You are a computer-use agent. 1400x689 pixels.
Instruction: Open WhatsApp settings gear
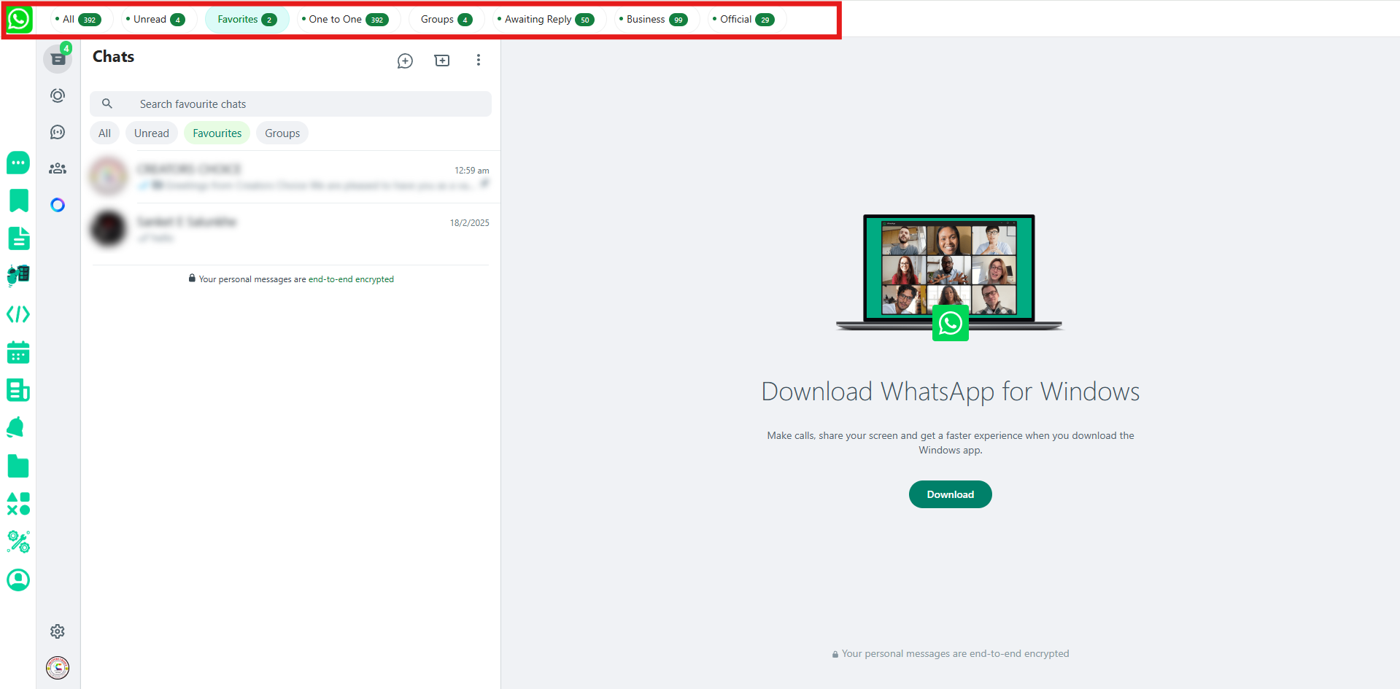[x=58, y=631]
